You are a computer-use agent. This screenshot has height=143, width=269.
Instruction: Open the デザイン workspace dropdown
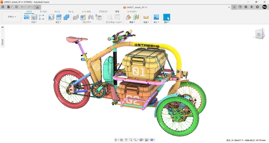(12, 17)
